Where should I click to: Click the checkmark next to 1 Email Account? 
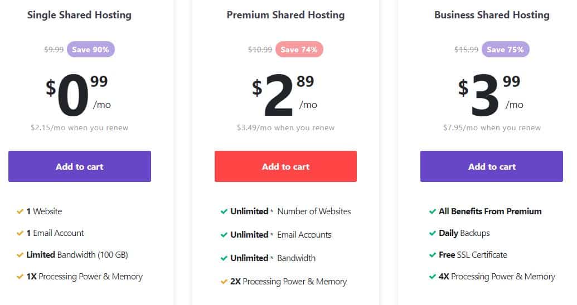pyautogui.click(x=20, y=233)
